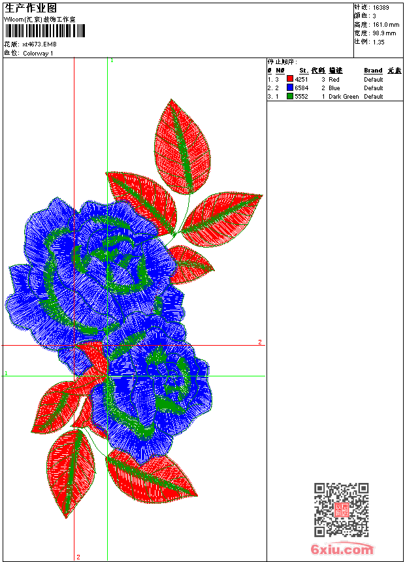Click the QR code at bottom right
Image resolution: width=405 pixels, height=562 pixels.
tap(341, 510)
